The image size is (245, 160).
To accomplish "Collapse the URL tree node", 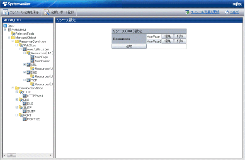I will pos(24,65).
